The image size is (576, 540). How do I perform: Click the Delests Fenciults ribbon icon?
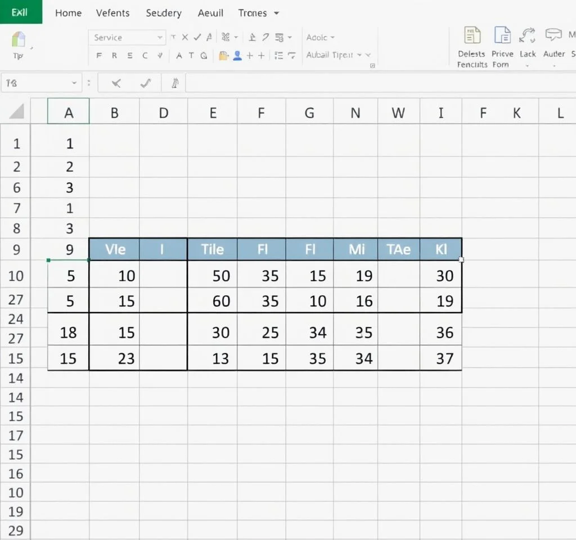tap(471, 35)
